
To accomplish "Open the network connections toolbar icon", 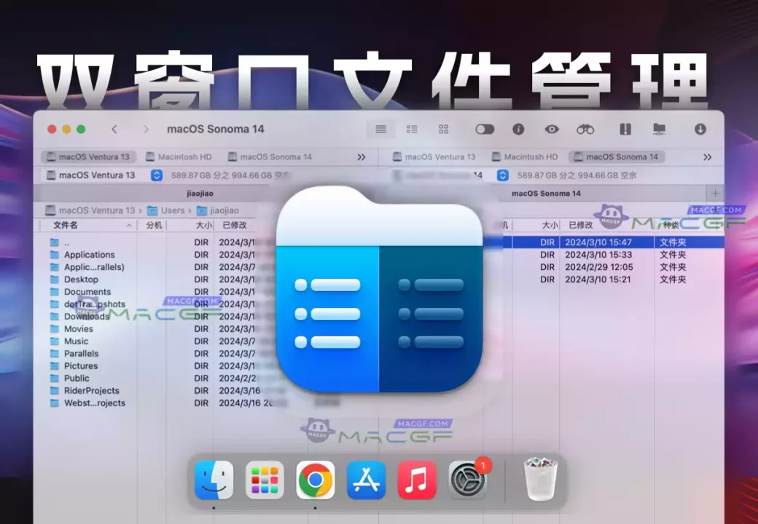I will pyautogui.click(x=659, y=129).
